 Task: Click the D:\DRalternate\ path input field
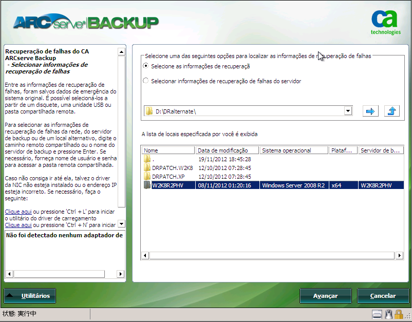tap(248, 111)
